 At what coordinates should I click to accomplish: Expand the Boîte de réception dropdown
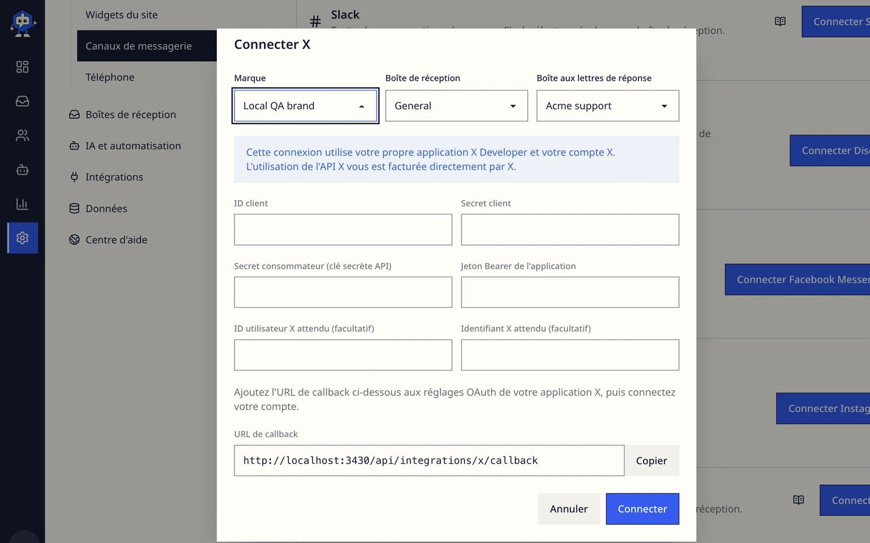click(457, 106)
